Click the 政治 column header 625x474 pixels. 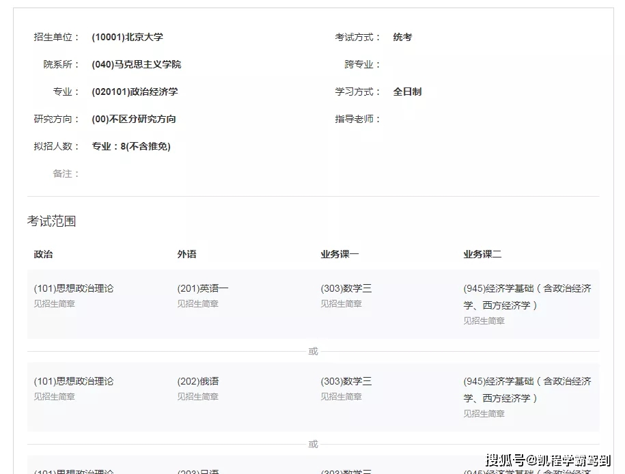pos(43,254)
